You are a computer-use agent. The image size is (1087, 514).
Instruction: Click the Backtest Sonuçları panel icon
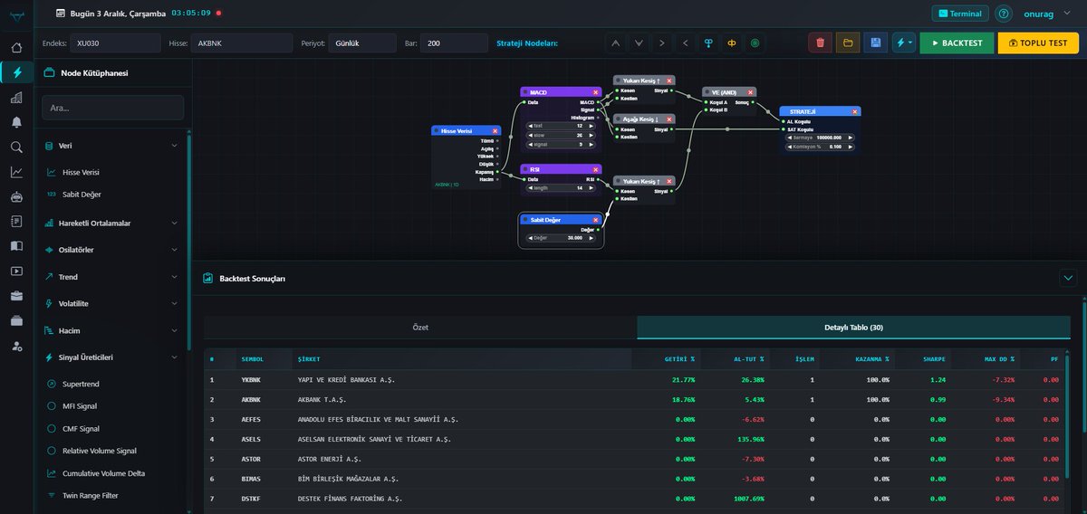point(208,279)
